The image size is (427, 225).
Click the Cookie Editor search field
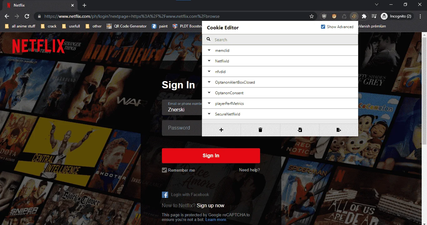click(280, 40)
